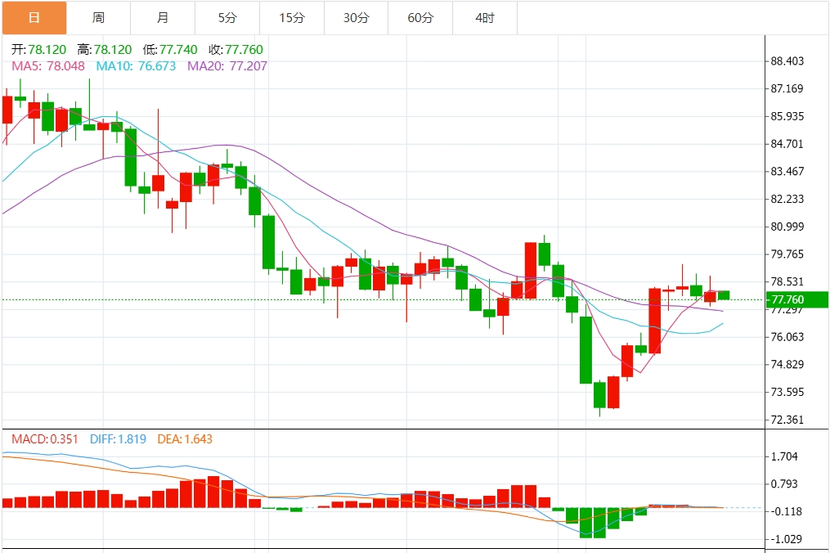Click the -1.029 MACD axis label
This screenshot has height=553, width=839.
pos(786,540)
